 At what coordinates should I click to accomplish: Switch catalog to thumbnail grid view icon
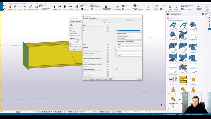pos(168,14)
